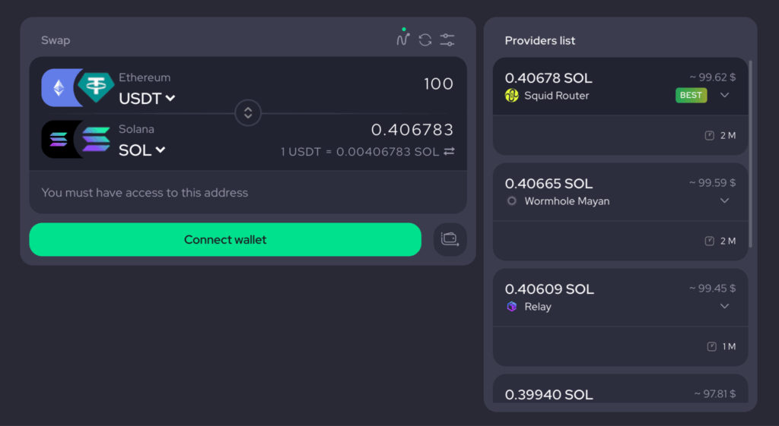Click the Wormhole Mayan provider name
The height and width of the screenshot is (426, 779).
coord(567,201)
